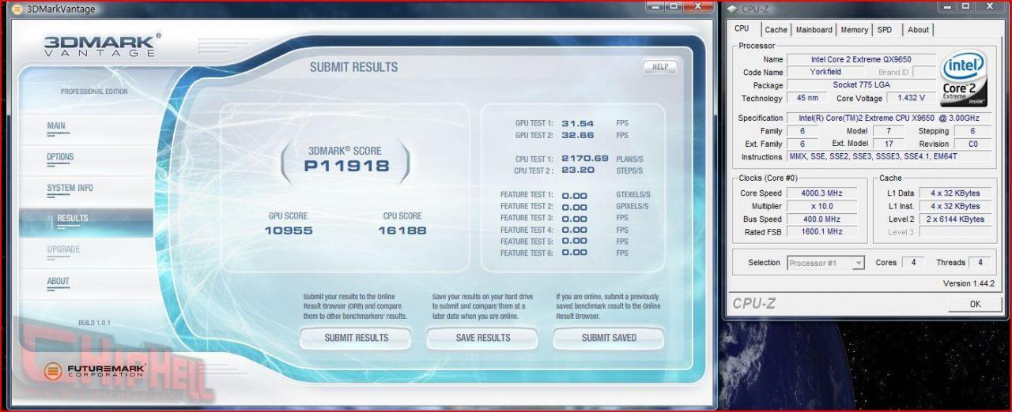
Task: Click the Submit Results button
Action: tap(356, 338)
